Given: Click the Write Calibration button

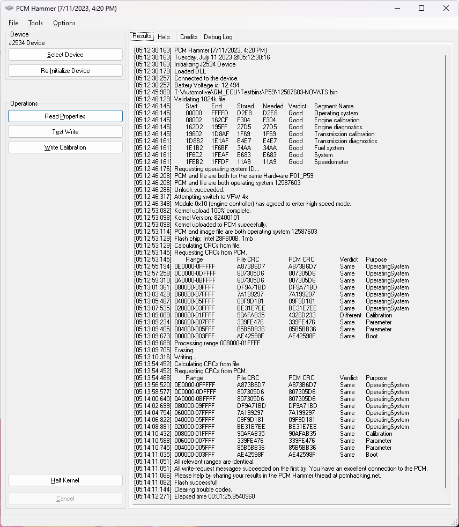Looking at the screenshot, I should pyautogui.click(x=65, y=147).
